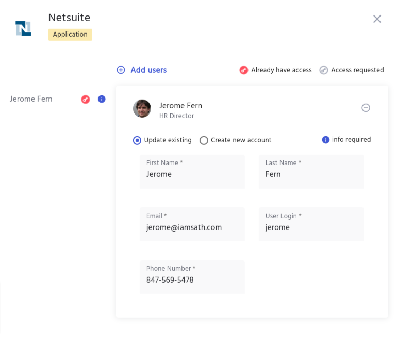Image resolution: width=396 pixels, height=343 pixels.
Task: Click the Phone Number input field
Action: 192,280
